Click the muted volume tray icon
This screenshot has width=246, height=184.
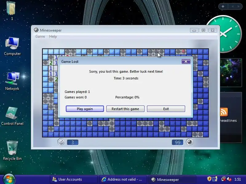pos(229,179)
